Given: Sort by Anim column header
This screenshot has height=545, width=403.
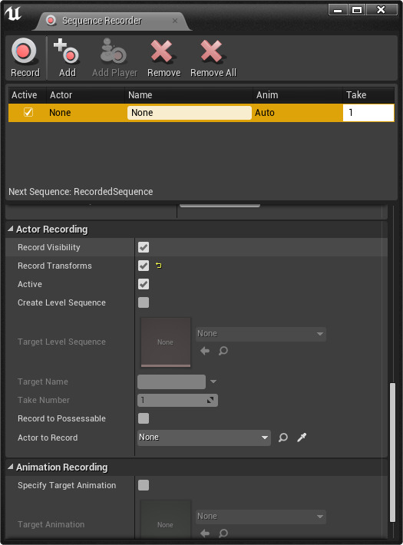Looking at the screenshot, I should tap(298, 95).
